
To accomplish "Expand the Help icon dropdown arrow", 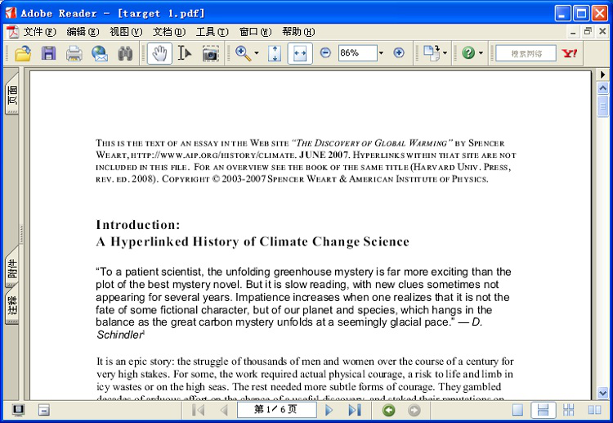I will [x=481, y=53].
